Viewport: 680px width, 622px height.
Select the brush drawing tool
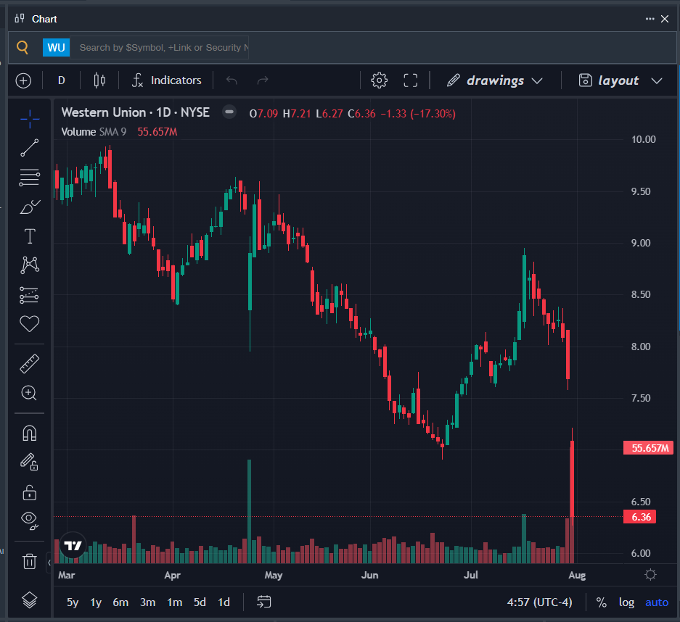click(x=30, y=207)
